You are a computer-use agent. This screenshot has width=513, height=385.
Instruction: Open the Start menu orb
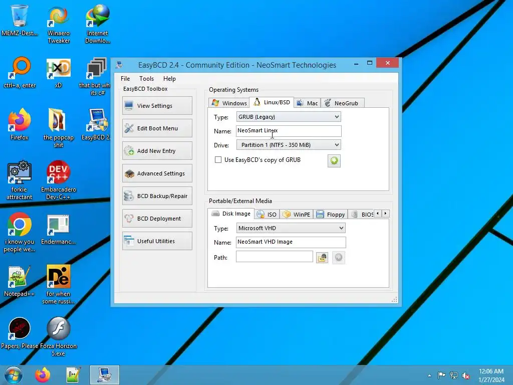point(13,375)
